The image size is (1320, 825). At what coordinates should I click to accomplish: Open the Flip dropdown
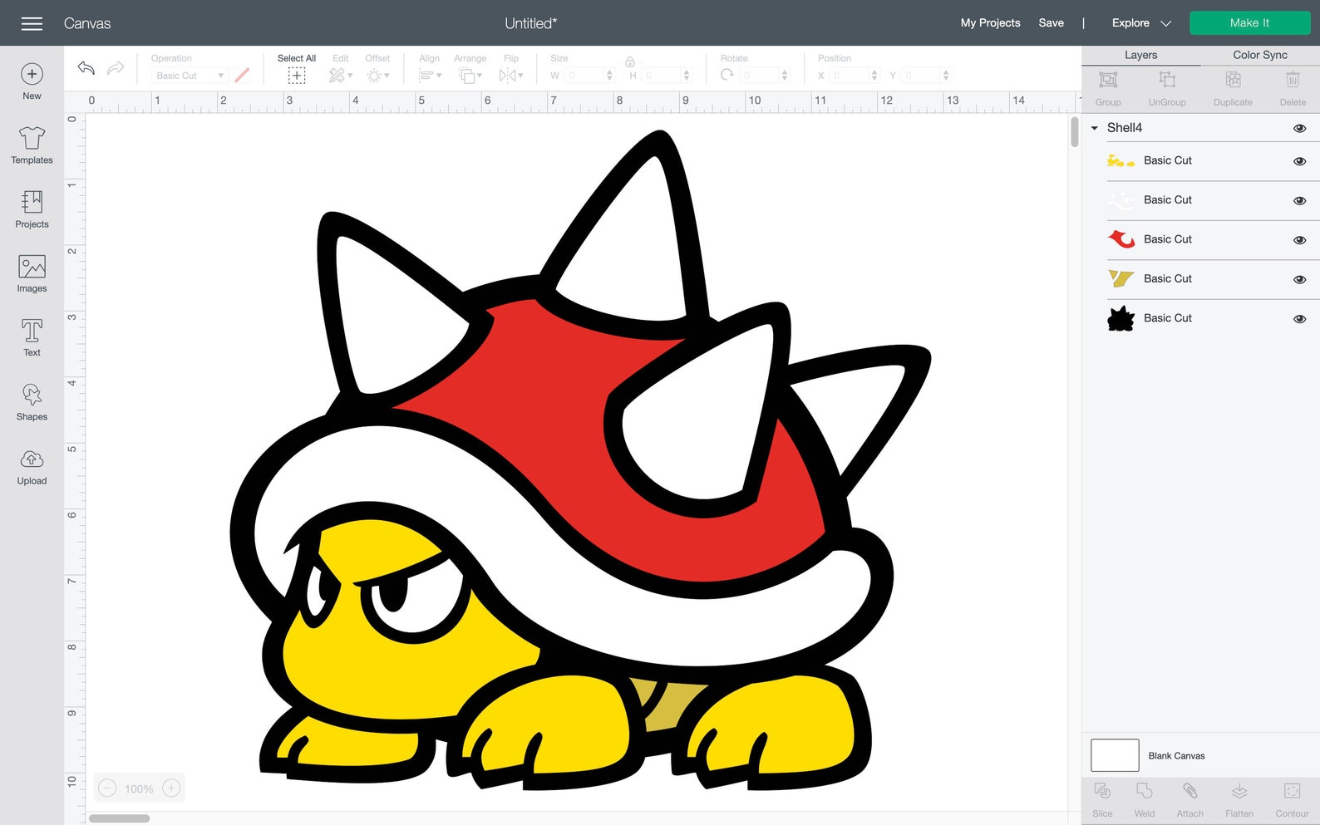511,76
